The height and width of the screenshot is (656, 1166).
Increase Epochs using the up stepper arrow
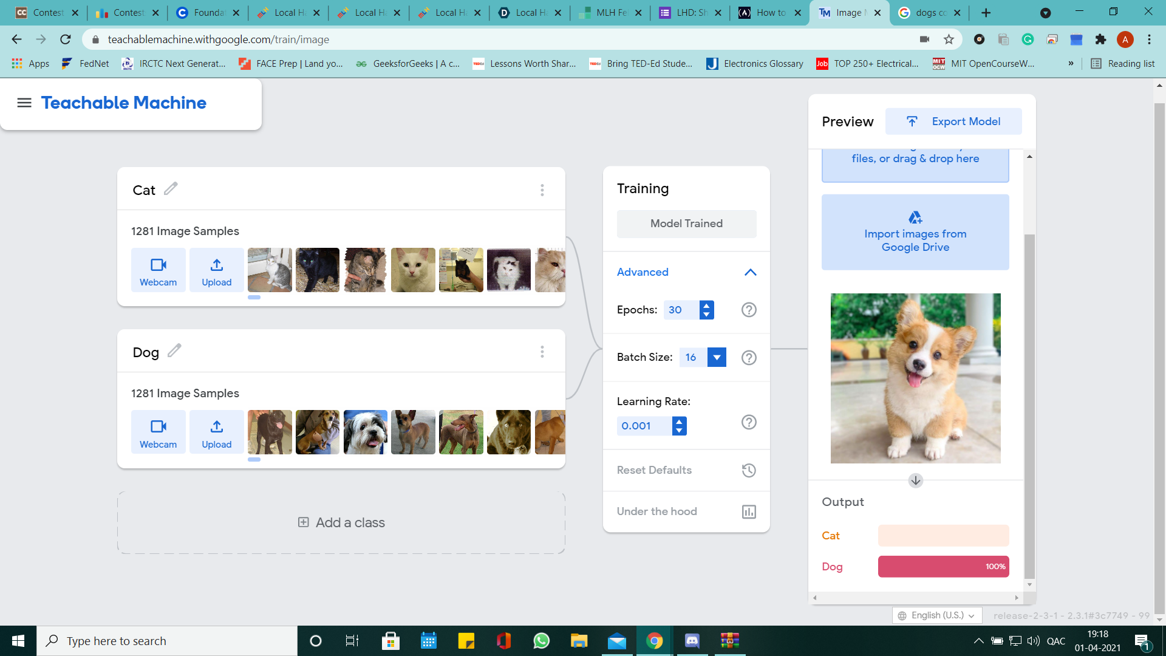pyautogui.click(x=706, y=306)
